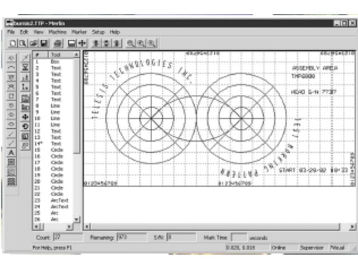Select row 7 'Text' in tool list
358x268 pixels.
[x=54, y=99]
